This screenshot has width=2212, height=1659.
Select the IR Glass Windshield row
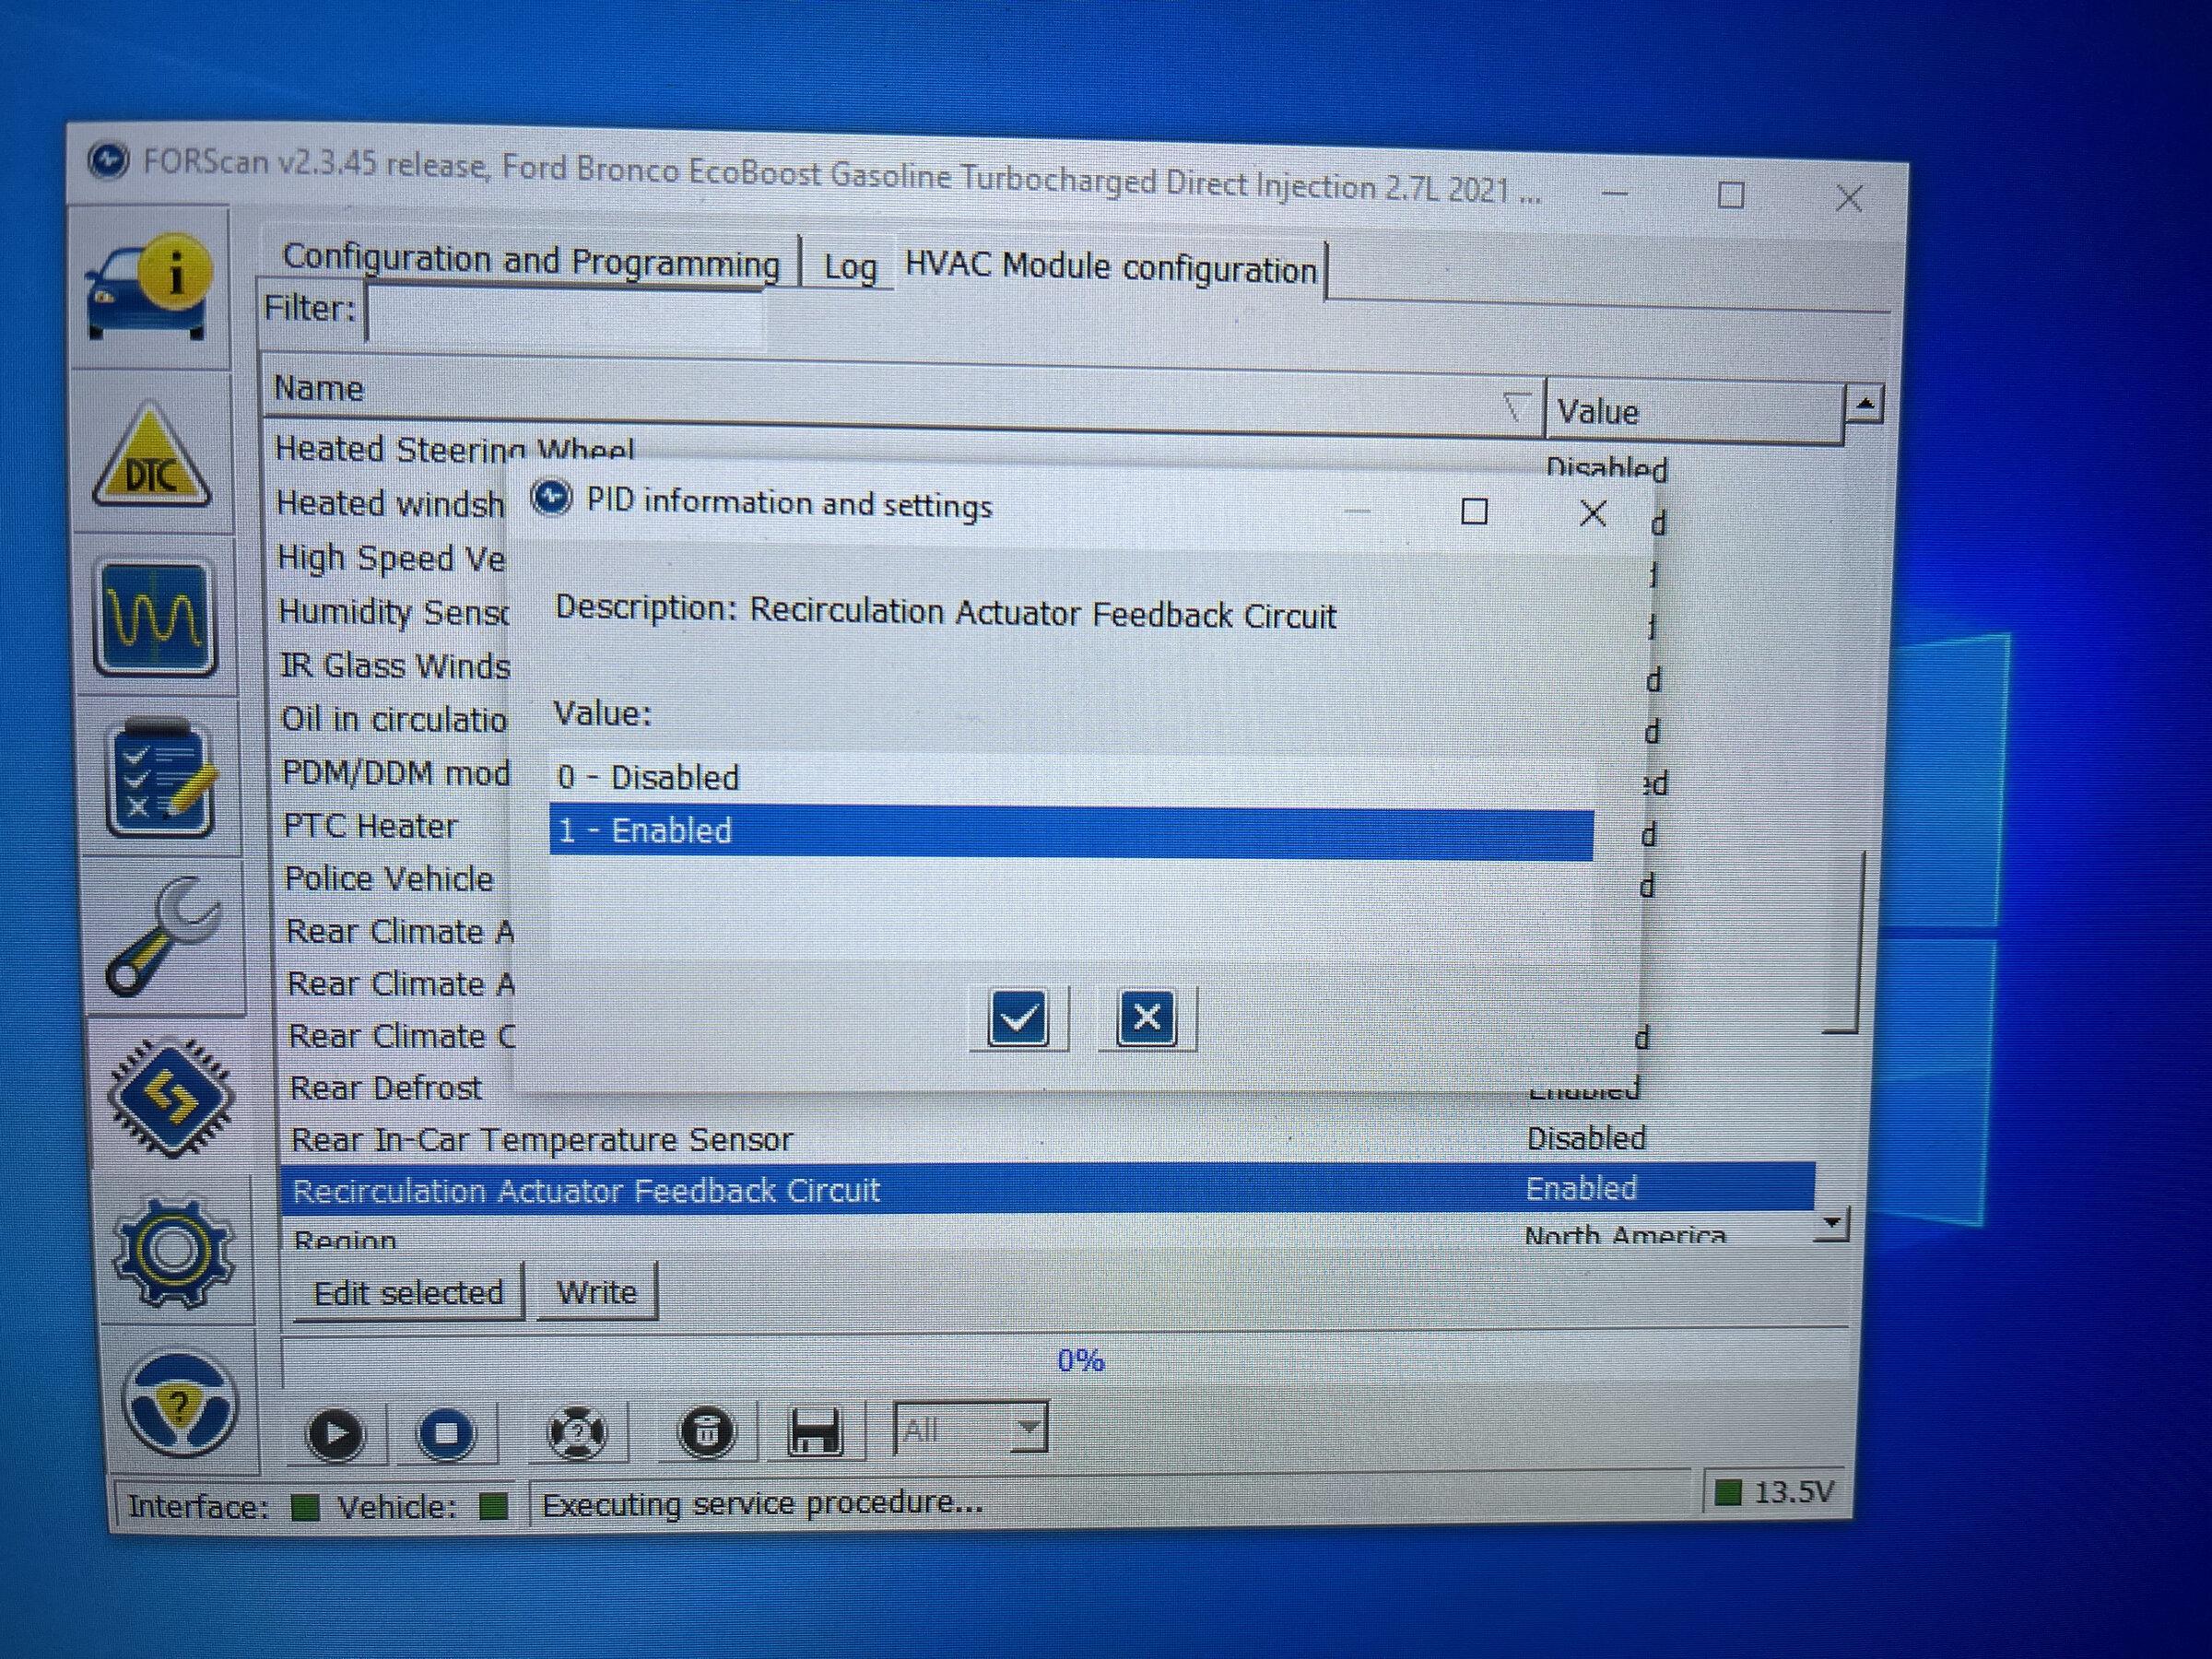(395, 666)
